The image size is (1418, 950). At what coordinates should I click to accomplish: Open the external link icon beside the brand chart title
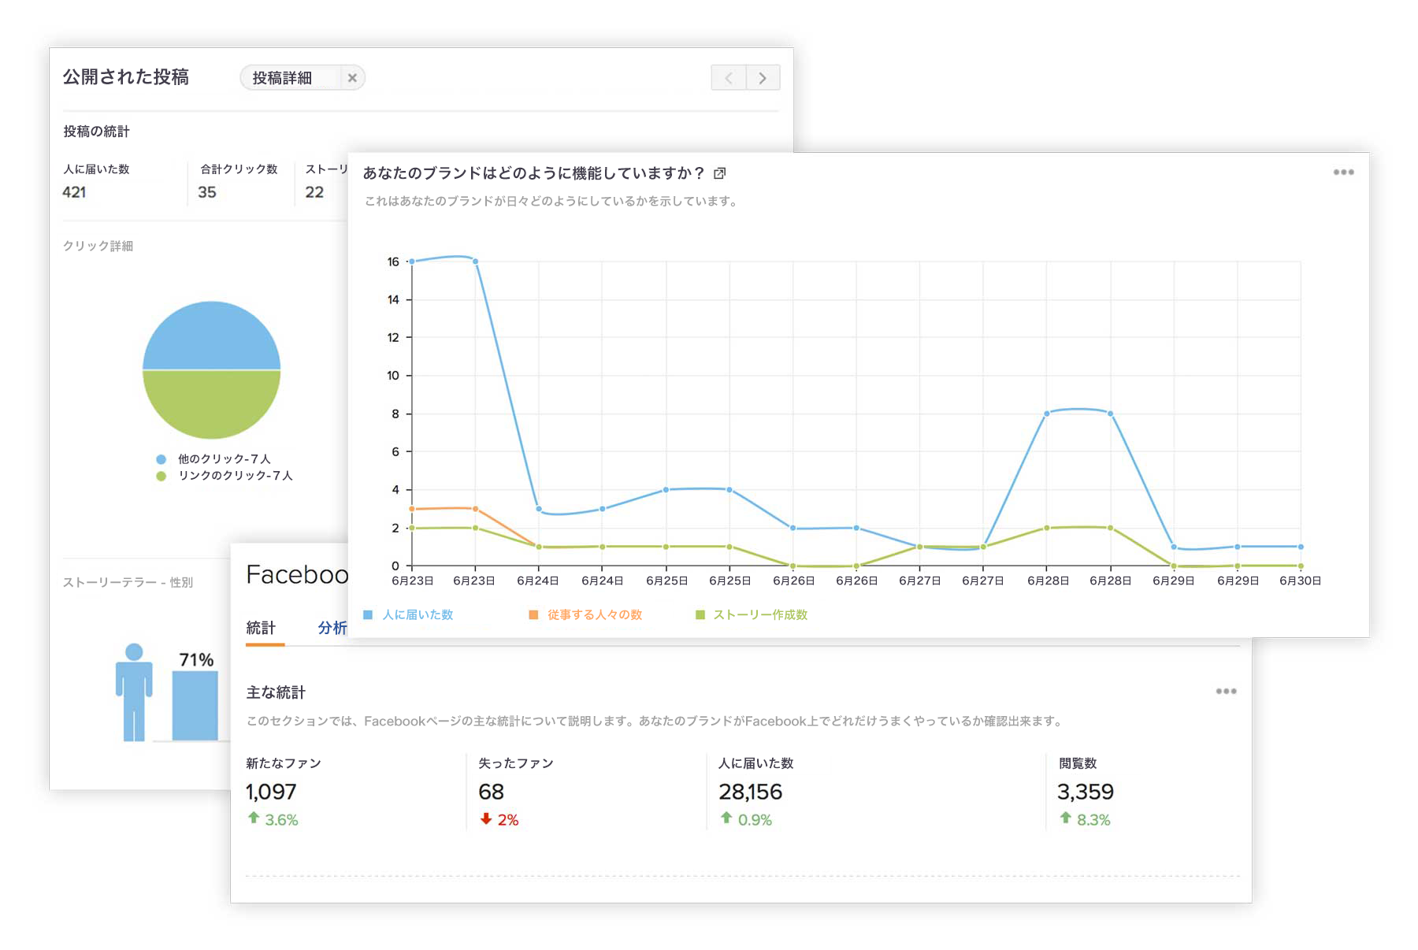tap(719, 173)
